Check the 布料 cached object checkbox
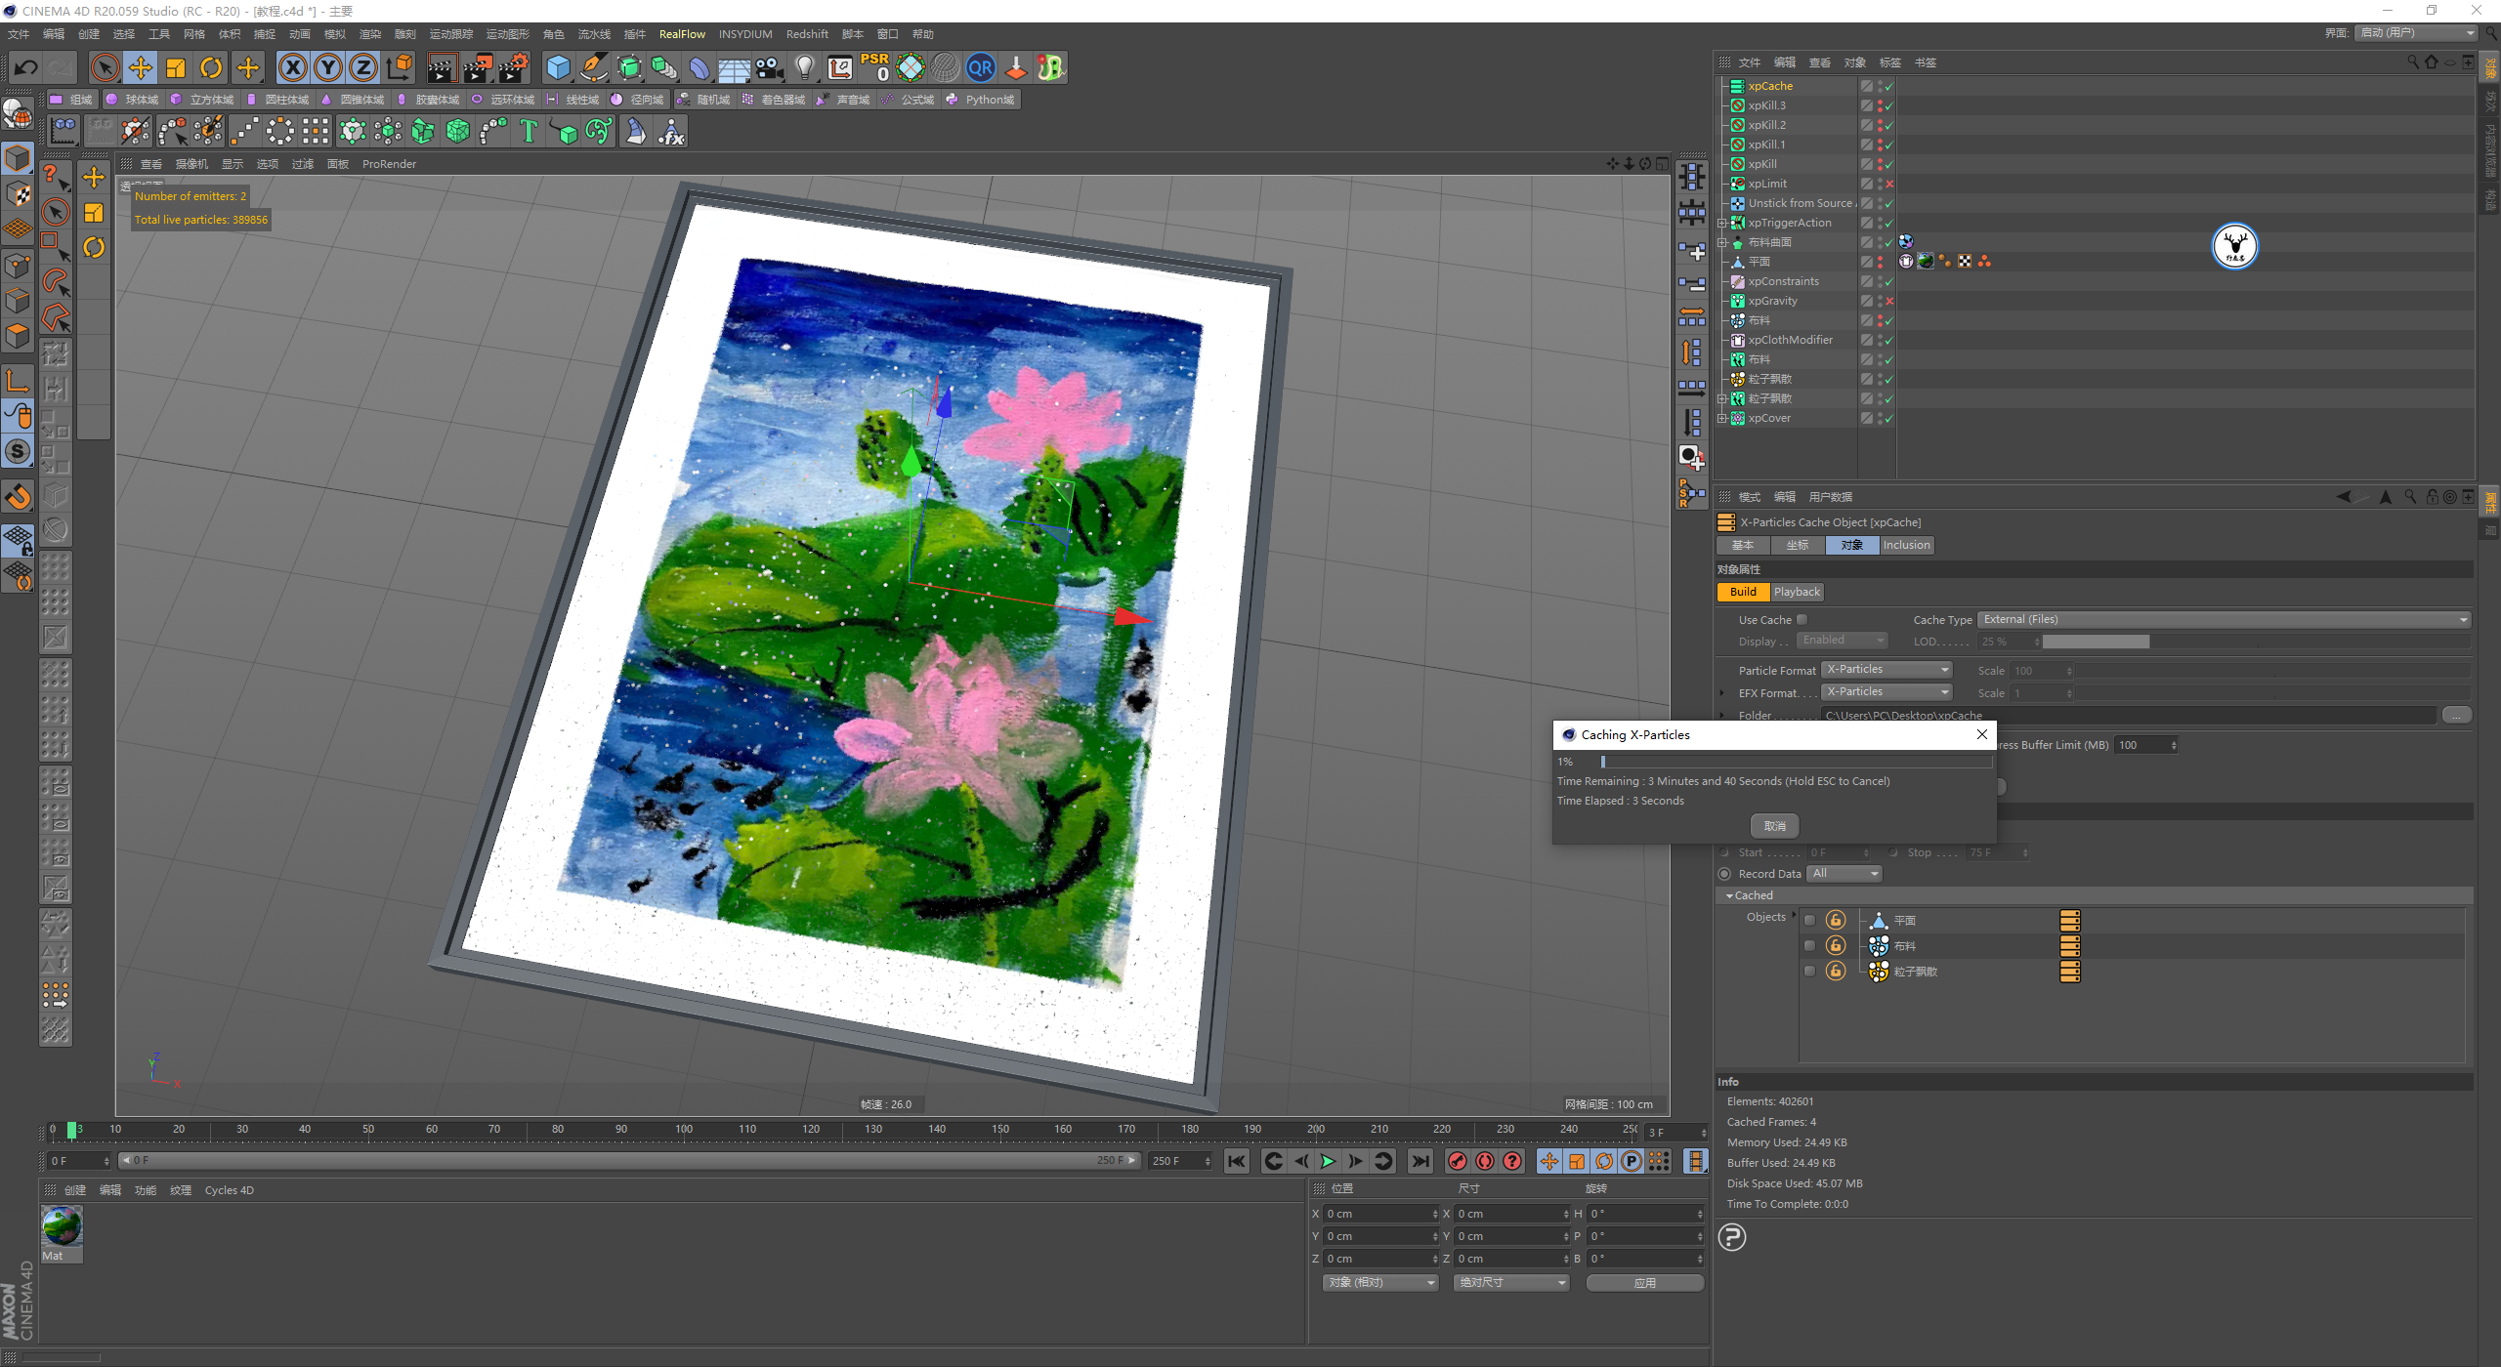Screen dimensions: 2501x1367 pyautogui.click(x=1809, y=945)
